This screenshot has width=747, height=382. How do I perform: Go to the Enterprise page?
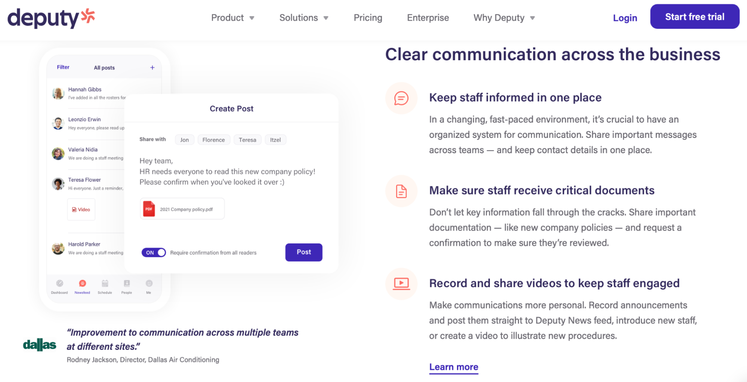tap(428, 18)
